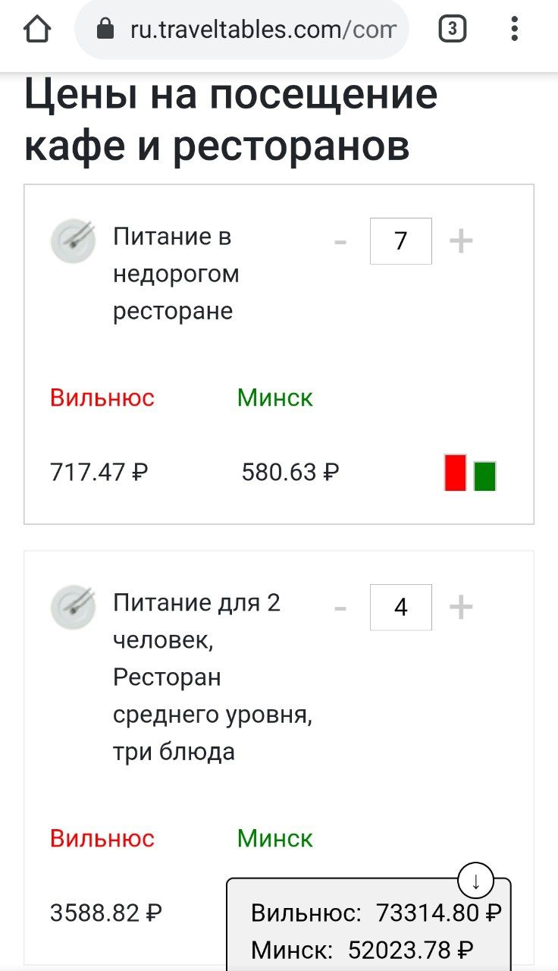Image resolution: width=558 pixels, height=971 pixels.
Task: Click the green Minsk bar swatch
Action: click(484, 476)
